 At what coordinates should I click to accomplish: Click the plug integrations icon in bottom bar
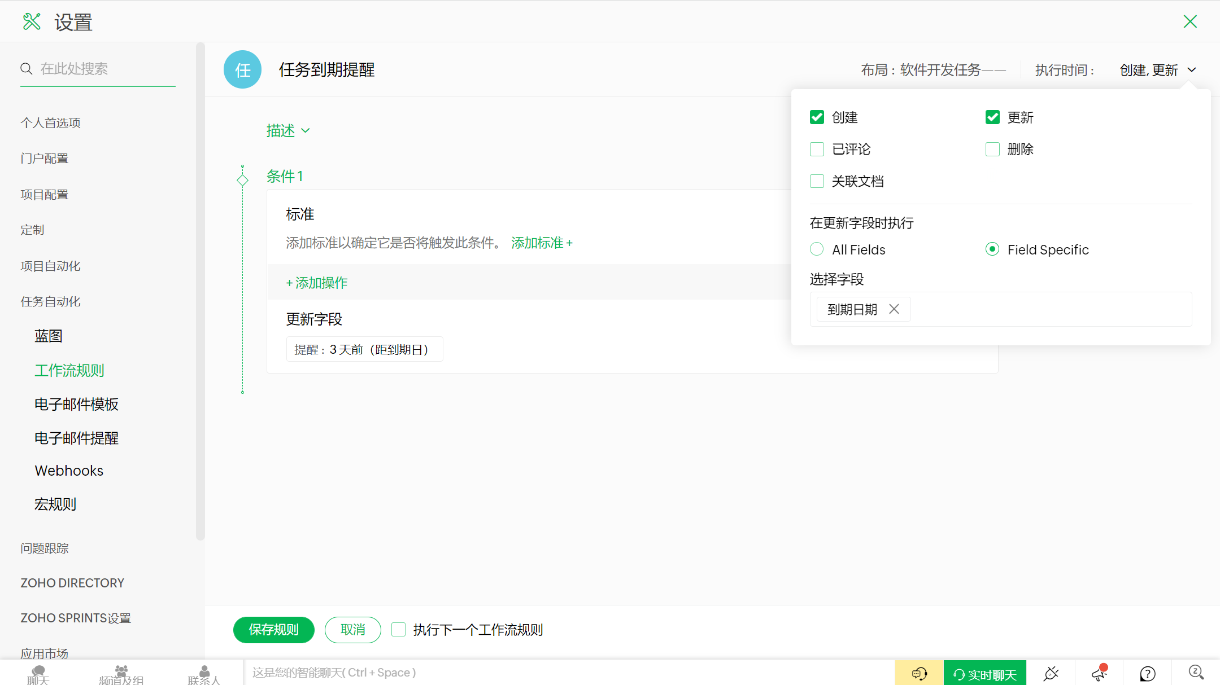[x=1051, y=673]
